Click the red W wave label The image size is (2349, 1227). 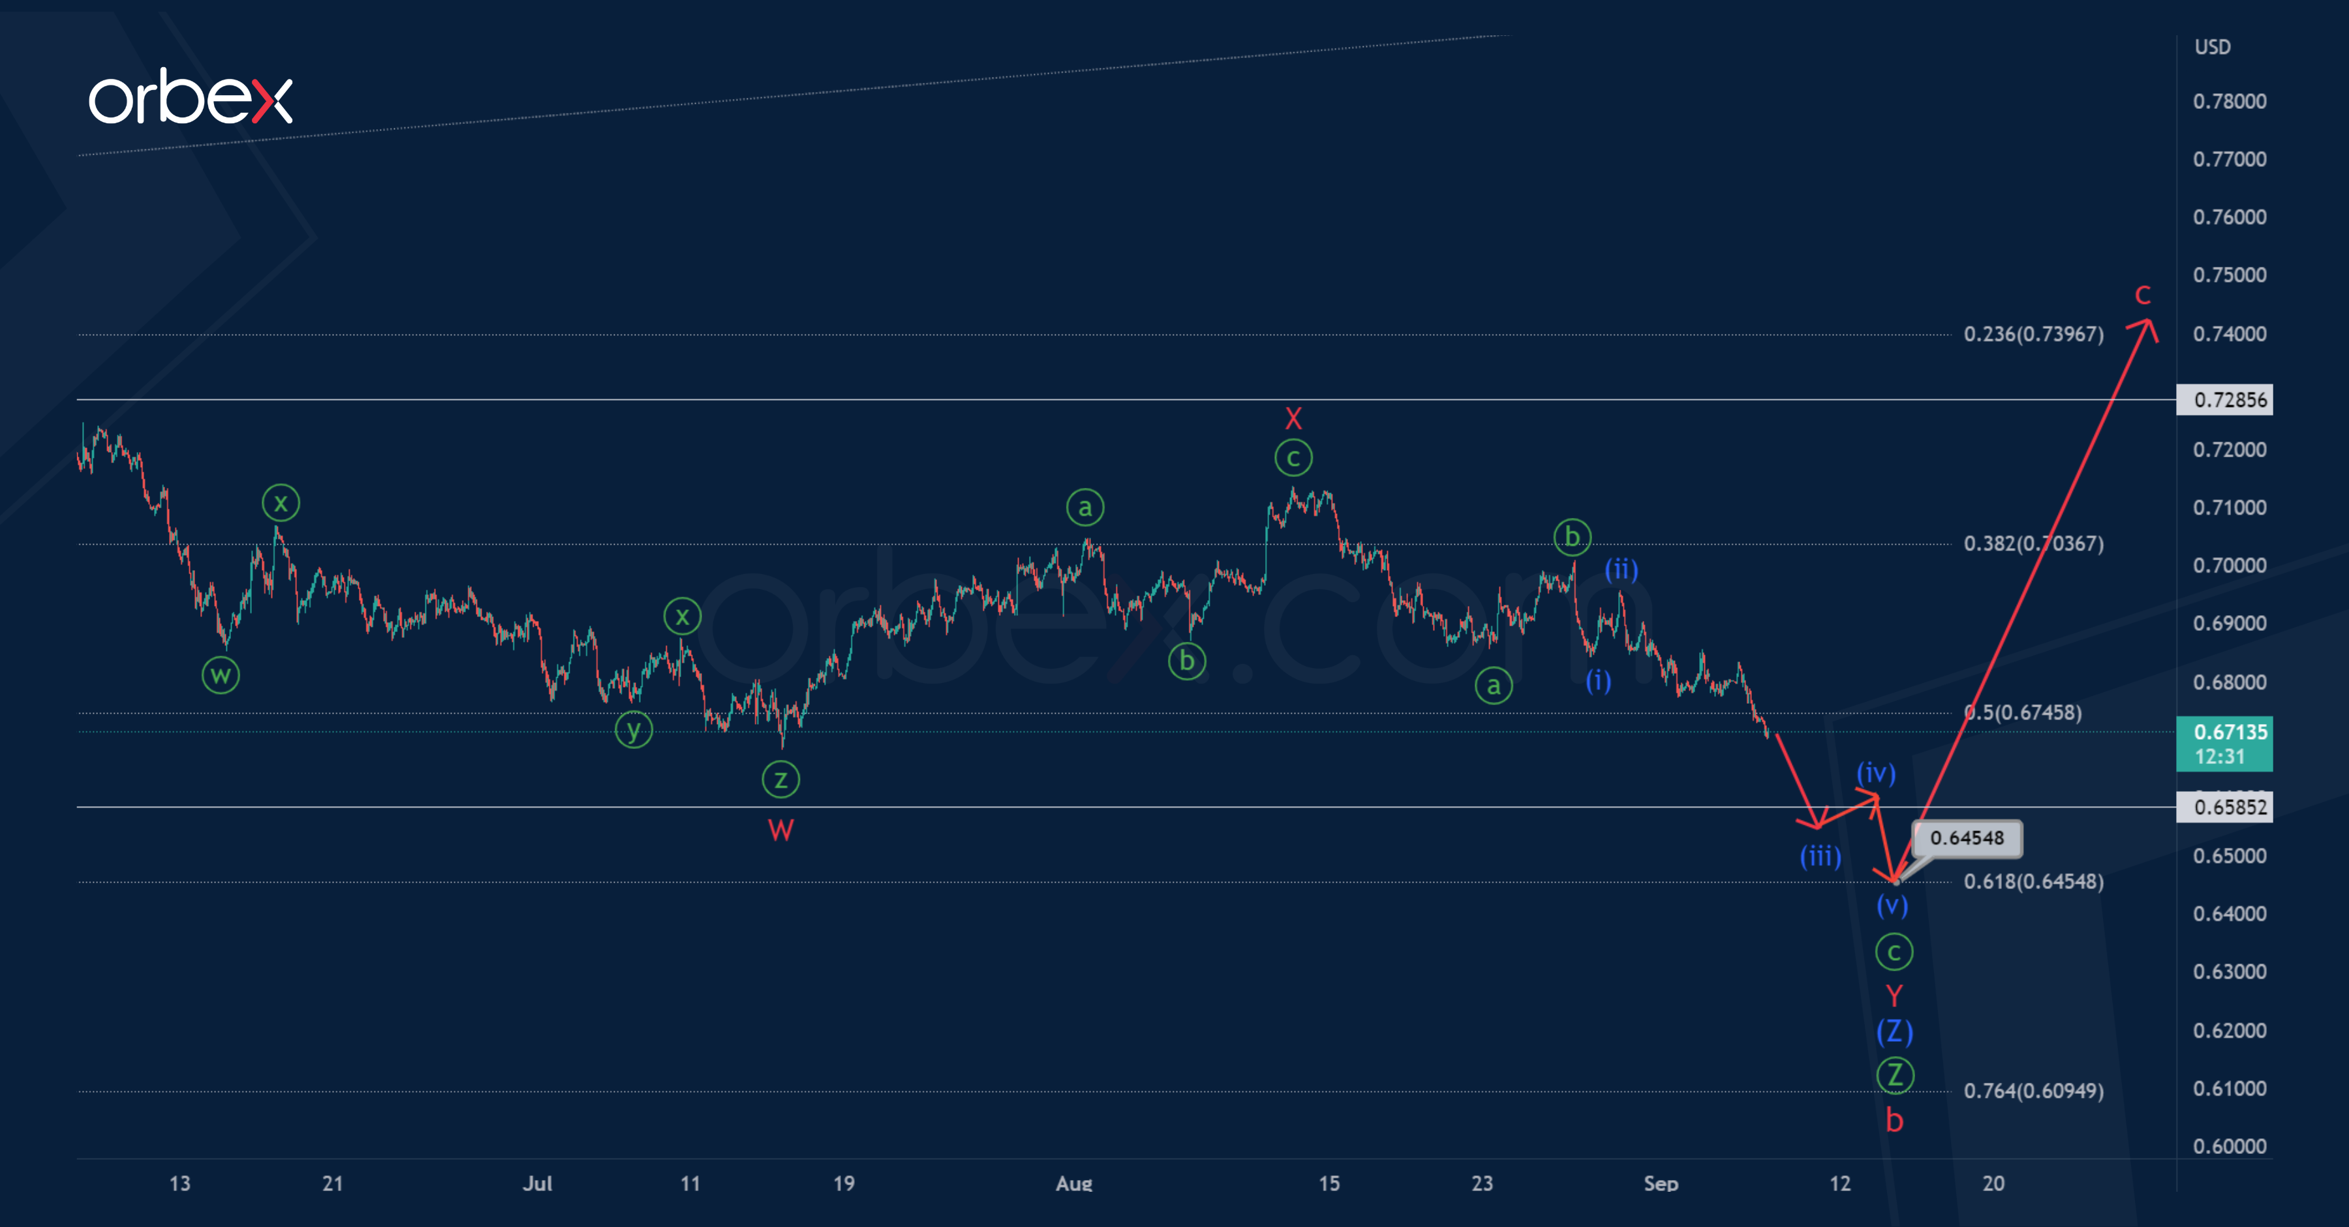click(780, 830)
